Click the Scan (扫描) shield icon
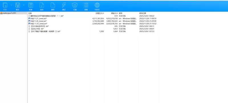The image size is (228, 103). pos(75,5)
